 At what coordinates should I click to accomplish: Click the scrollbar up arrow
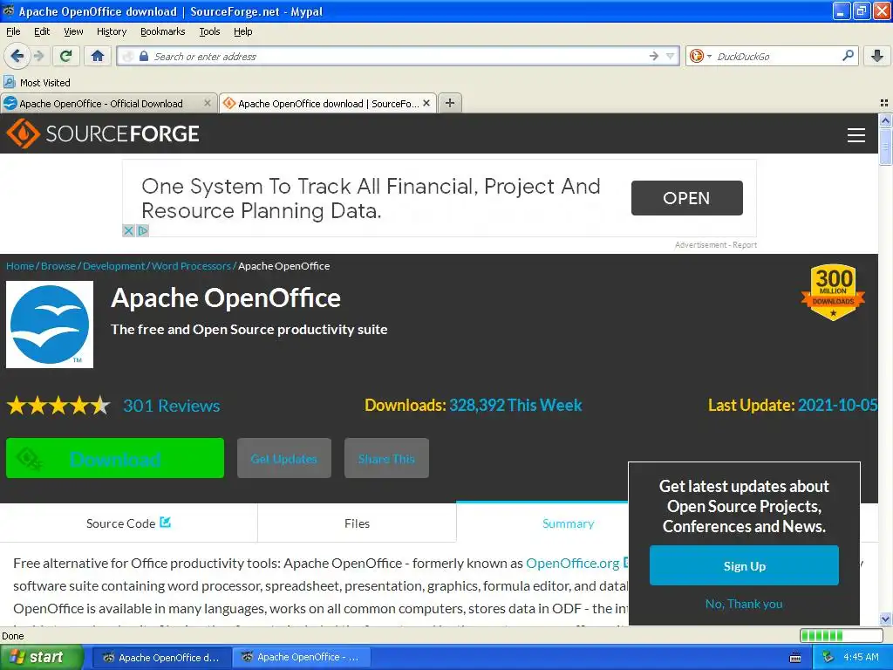pos(885,120)
